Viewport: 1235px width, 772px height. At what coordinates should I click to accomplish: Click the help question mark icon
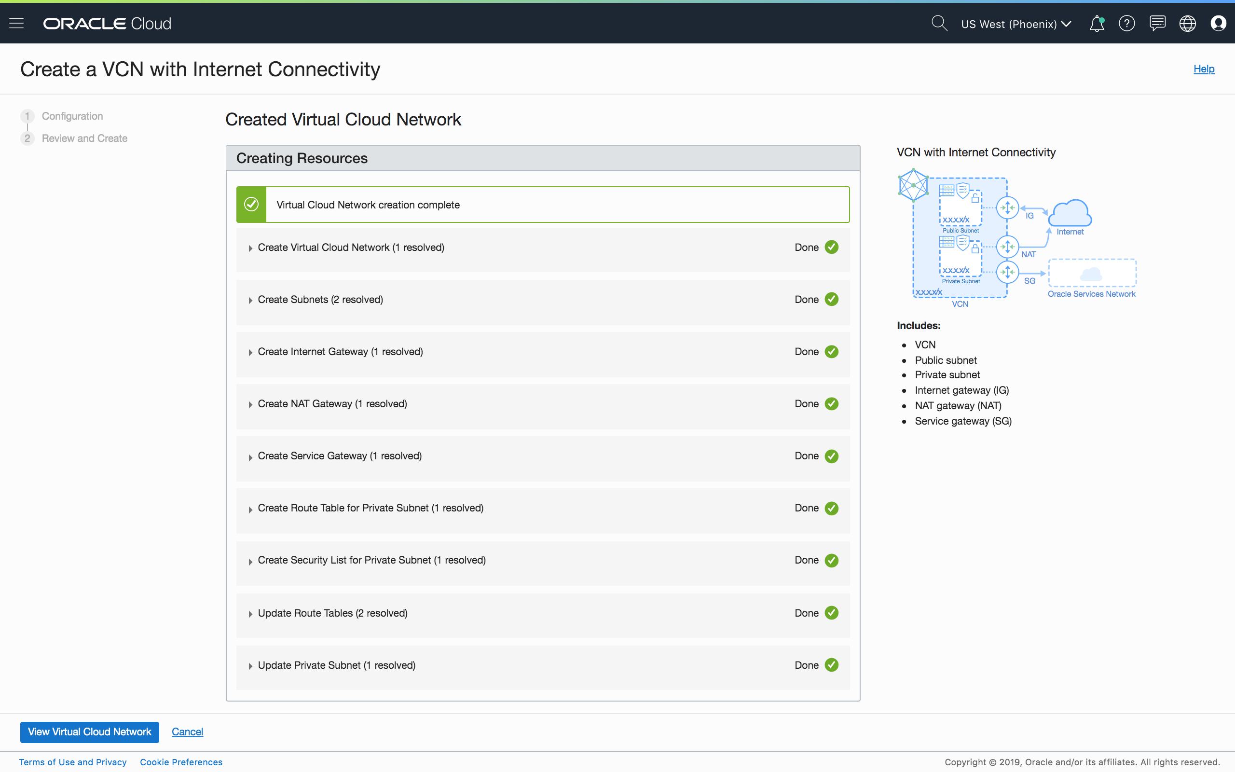(x=1127, y=24)
